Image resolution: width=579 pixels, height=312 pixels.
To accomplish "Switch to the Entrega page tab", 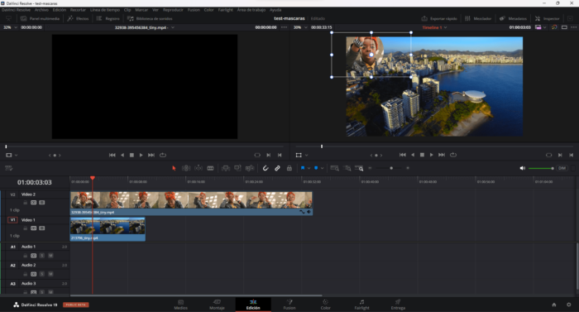I will coord(398,305).
